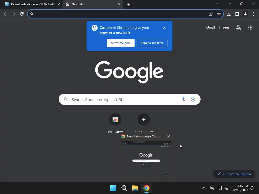Open Chrome's three-dot menu
This screenshot has width=259, height=194.
[x=253, y=14]
